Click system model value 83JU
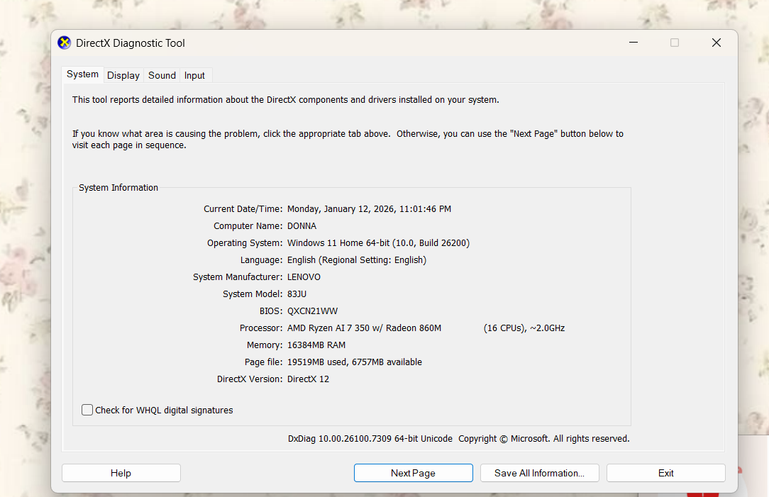 pyautogui.click(x=297, y=294)
